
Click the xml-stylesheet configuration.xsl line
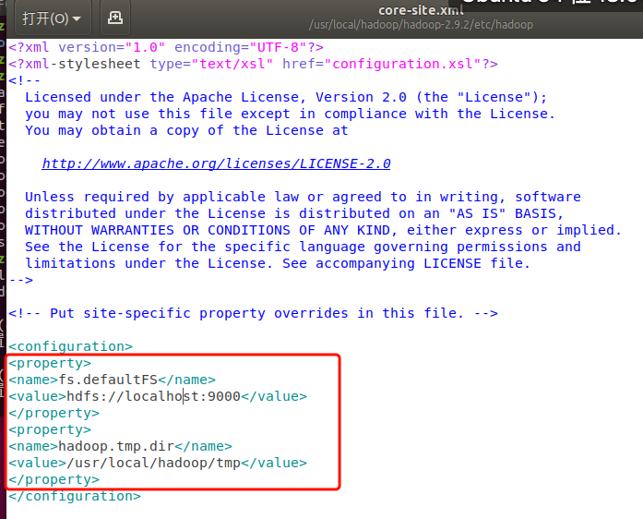[x=253, y=64]
